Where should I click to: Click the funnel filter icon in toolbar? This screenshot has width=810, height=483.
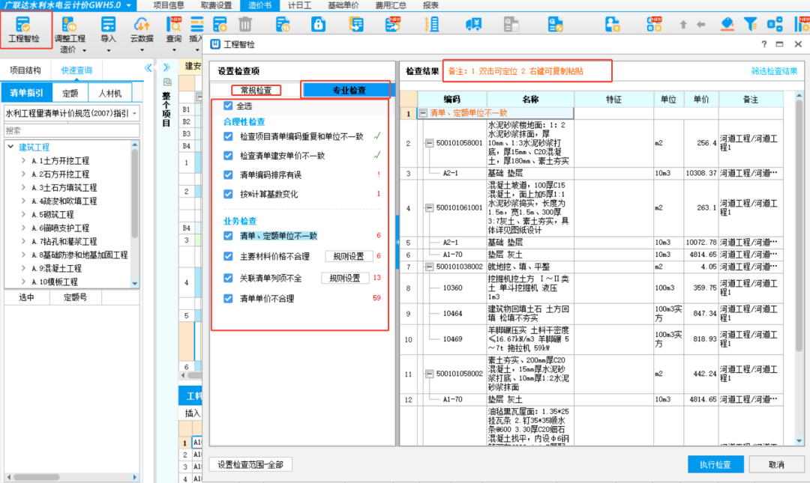pyautogui.click(x=750, y=25)
